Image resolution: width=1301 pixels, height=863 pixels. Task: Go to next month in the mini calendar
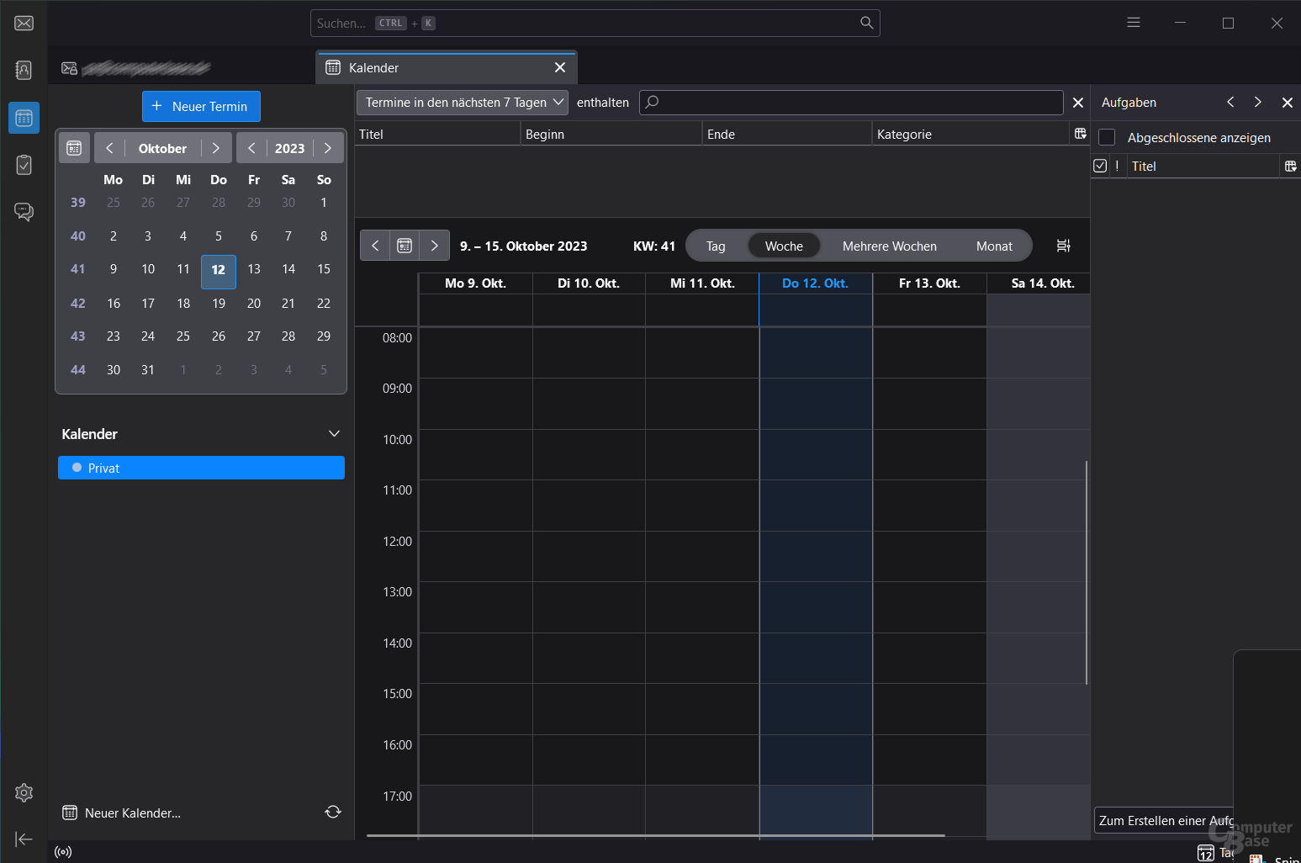tap(216, 148)
